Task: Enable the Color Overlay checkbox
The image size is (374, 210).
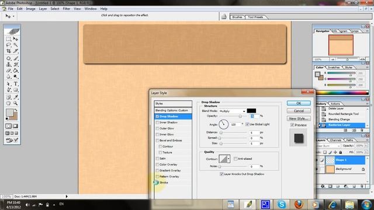Action: 157,164
